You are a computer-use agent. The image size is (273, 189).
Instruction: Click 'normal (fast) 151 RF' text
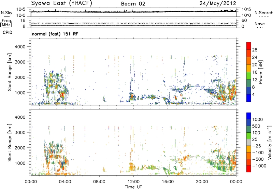click(55, 34)
